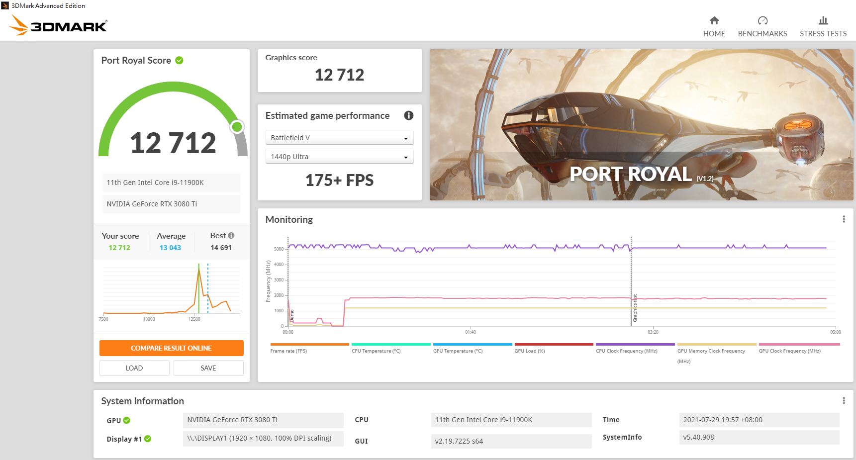Click the Load button
Image resolution: width=856 pixels, height=460 pixels.
pos(134,368)
